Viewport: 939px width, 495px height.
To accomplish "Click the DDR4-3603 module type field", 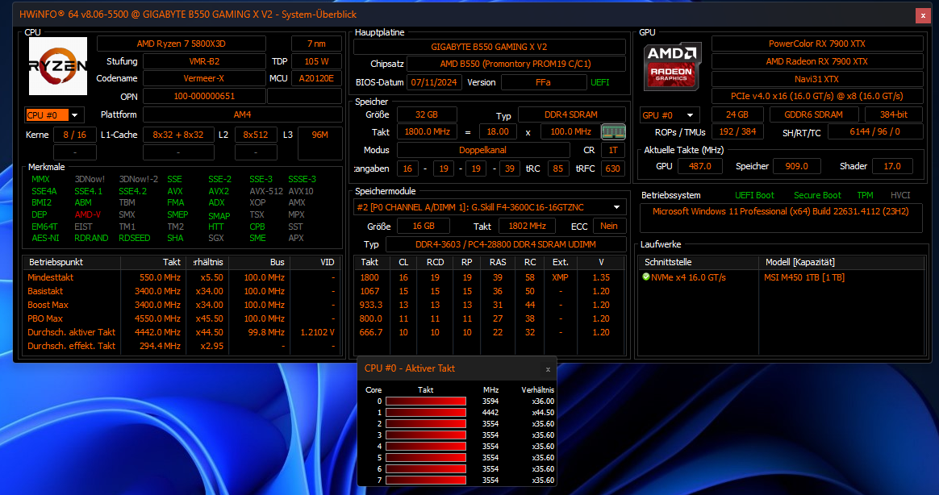I will click(506, 244).
